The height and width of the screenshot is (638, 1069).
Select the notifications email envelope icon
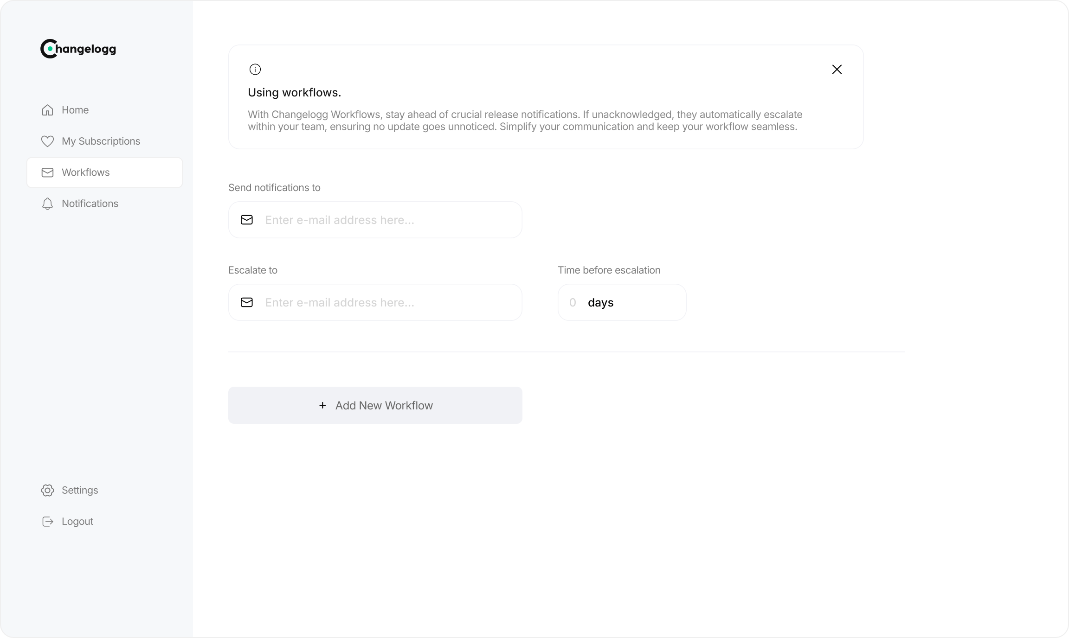pyautogui.click(x=248, y=219)
